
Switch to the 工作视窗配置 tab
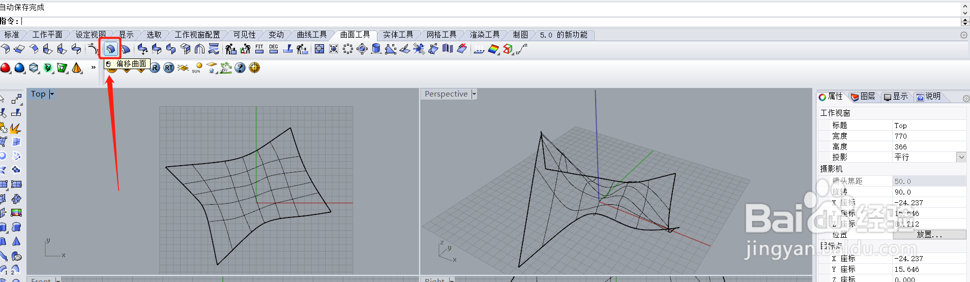tap(197, 35)
